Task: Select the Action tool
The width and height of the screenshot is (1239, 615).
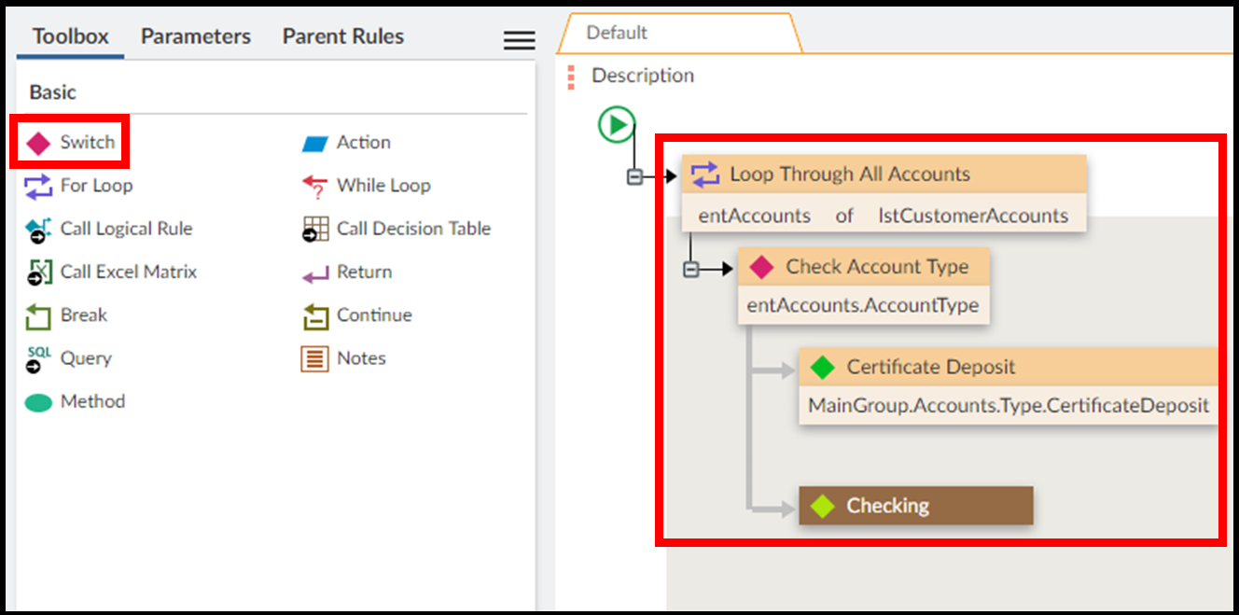Action: [x=346, y=143]
